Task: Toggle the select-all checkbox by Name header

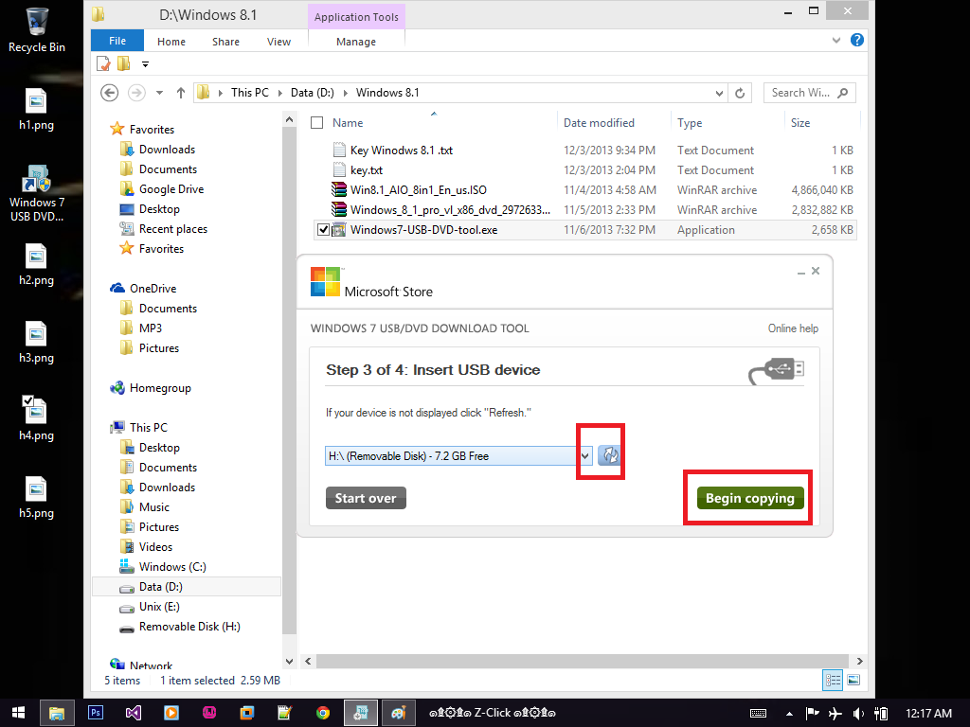Action: point(316,123)
